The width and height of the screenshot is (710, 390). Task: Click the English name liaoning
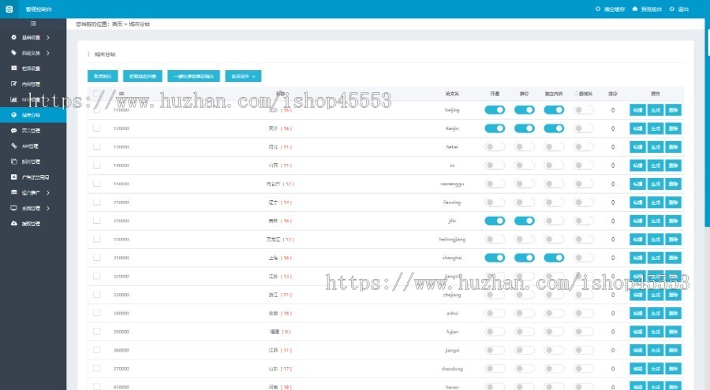pyautogui.click(x=452, y=202)
